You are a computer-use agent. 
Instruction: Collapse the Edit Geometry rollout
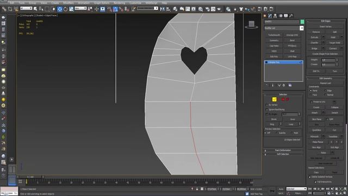(326, 78)
